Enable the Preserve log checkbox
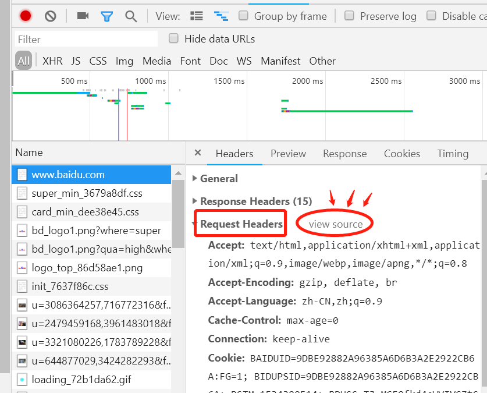 (349, 16)
